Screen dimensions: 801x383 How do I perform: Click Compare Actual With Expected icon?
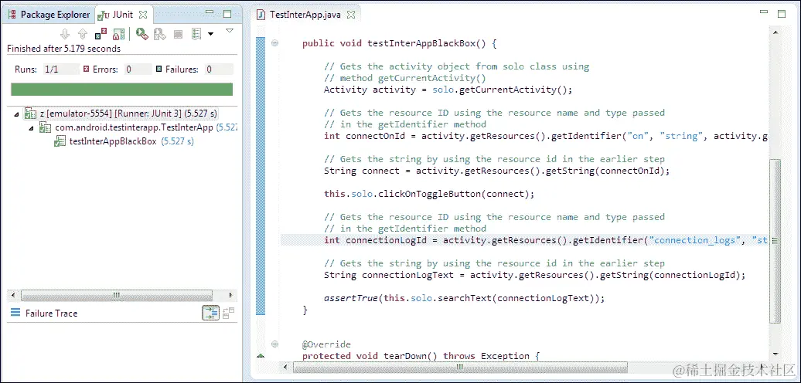228,313
